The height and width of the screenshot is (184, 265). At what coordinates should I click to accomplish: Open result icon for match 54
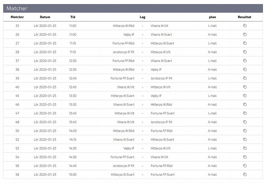[245, 157]
